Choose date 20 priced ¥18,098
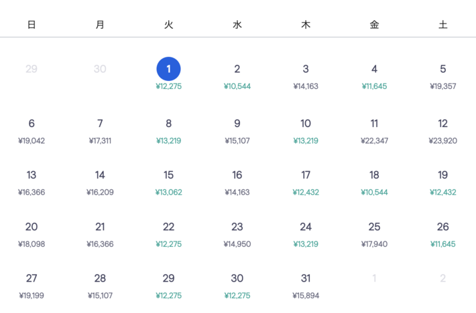The height and width of the screenshot is (313, 476). (32, 234)
